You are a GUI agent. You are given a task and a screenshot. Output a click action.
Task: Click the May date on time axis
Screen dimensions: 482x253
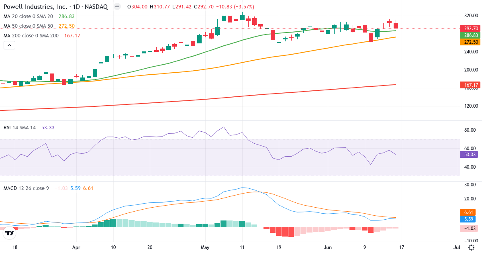(x=205, y=247)
